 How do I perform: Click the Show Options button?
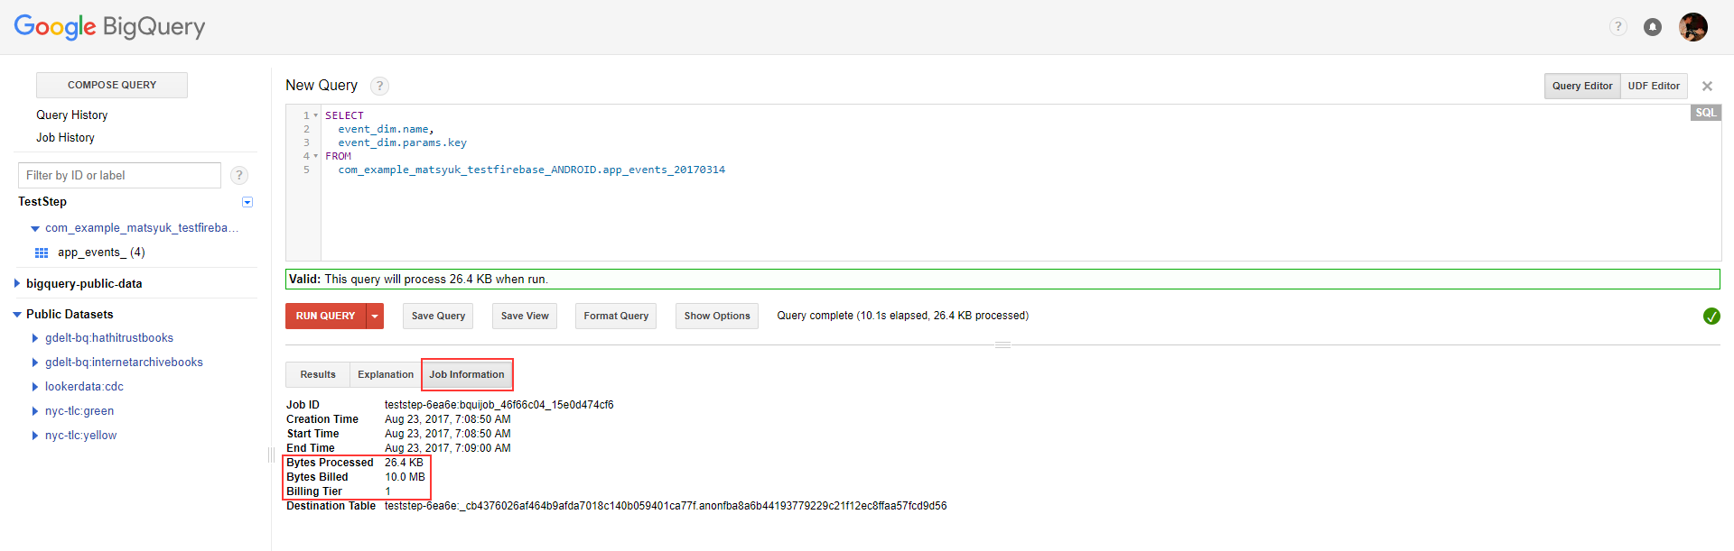point(717,316)
